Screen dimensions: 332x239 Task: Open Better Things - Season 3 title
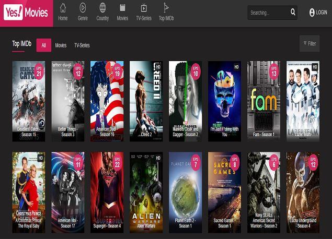pyautogui.click(x=68, y=132)
